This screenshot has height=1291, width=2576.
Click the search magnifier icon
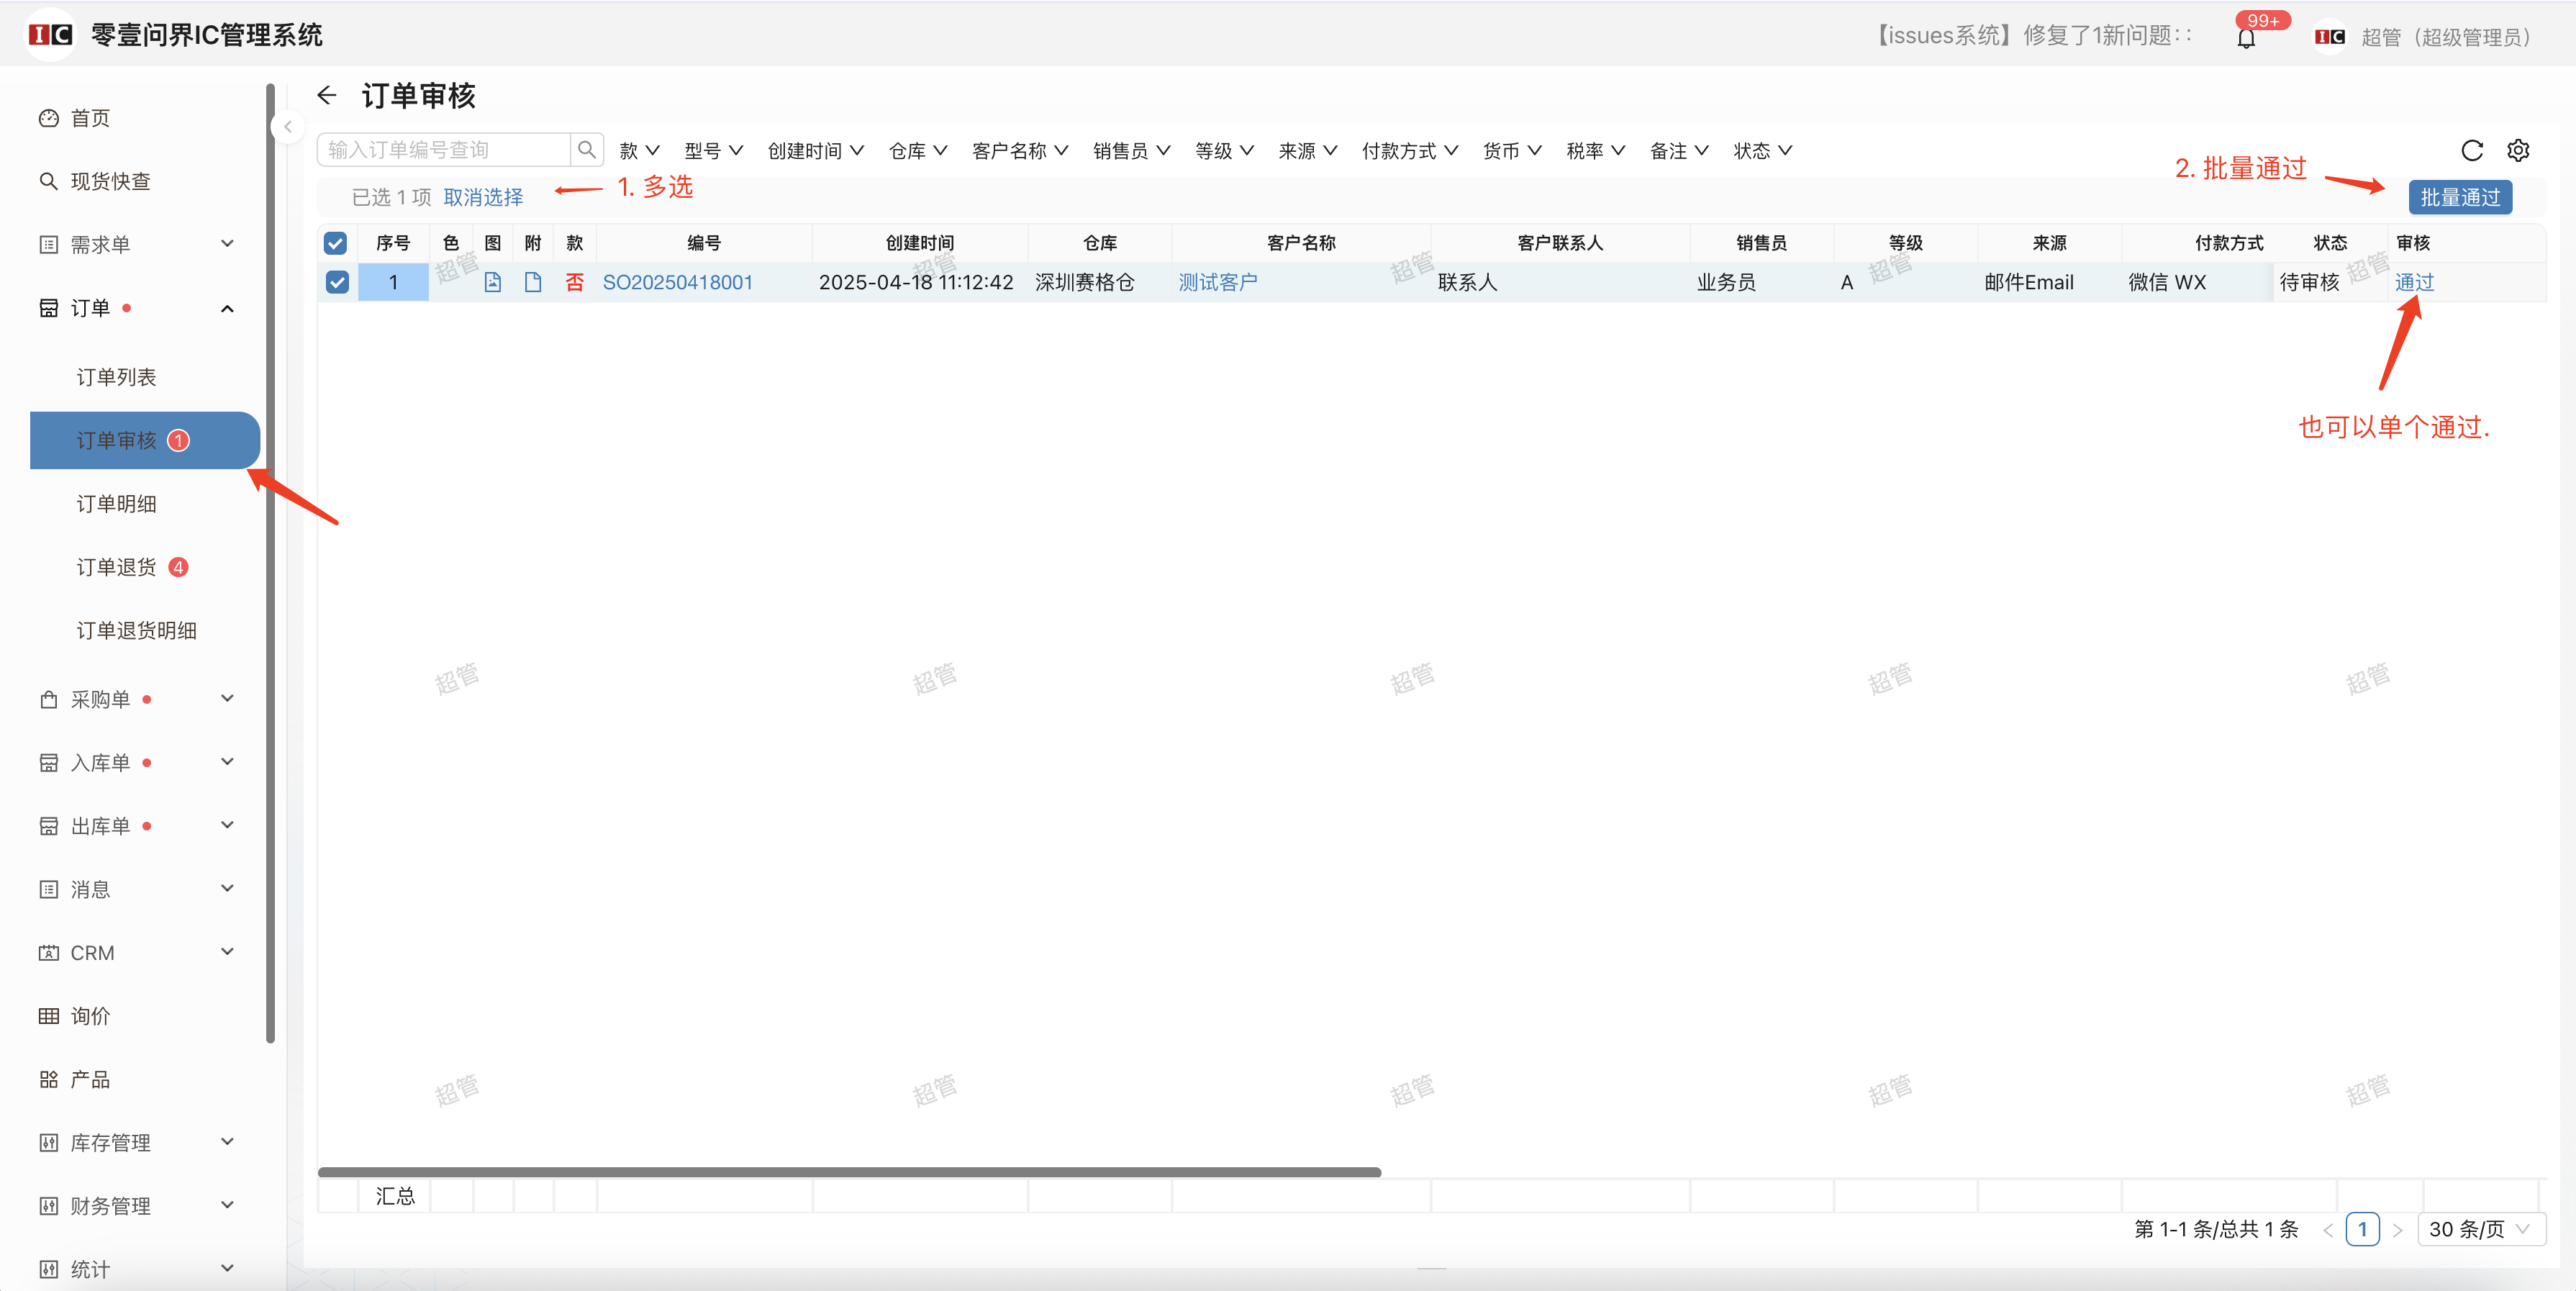(587, 150)
